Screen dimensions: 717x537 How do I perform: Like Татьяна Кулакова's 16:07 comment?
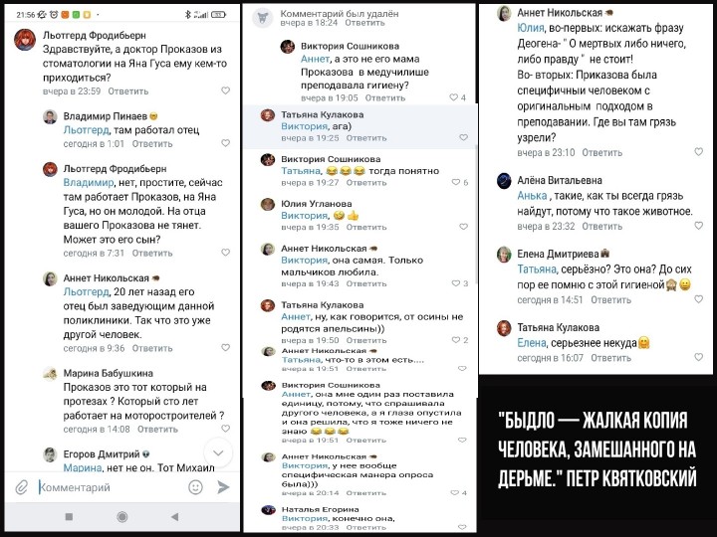click(698, 357)
